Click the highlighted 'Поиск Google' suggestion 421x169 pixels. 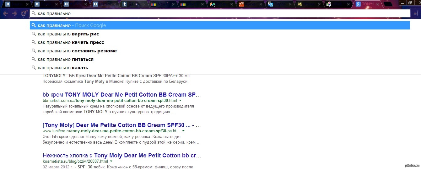72,25
